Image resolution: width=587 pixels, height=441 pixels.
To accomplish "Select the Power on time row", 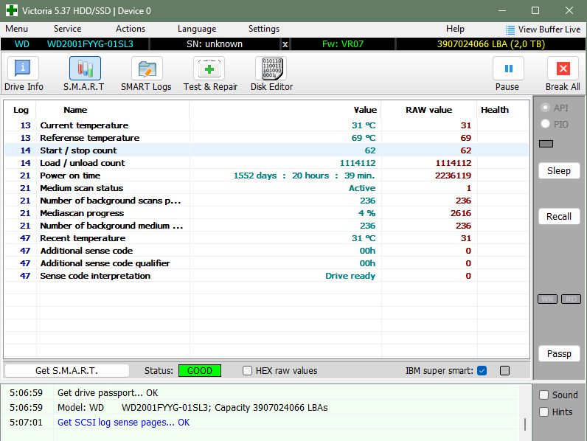I will point(266,176).
